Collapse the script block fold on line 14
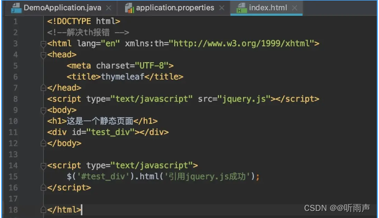Screen dimensions: 379x218 pyautogui.click(x=43, y=166)
